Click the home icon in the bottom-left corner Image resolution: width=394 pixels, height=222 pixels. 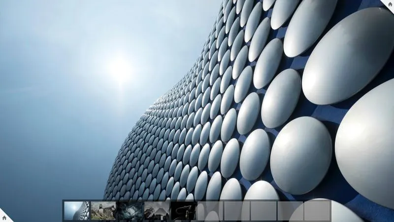pos(4,218)
